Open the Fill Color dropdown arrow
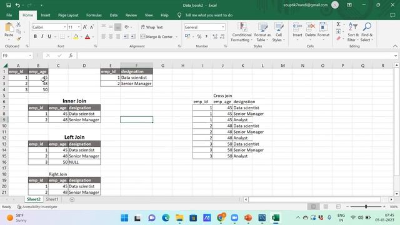The image size is (400, 225). [81, 37]
